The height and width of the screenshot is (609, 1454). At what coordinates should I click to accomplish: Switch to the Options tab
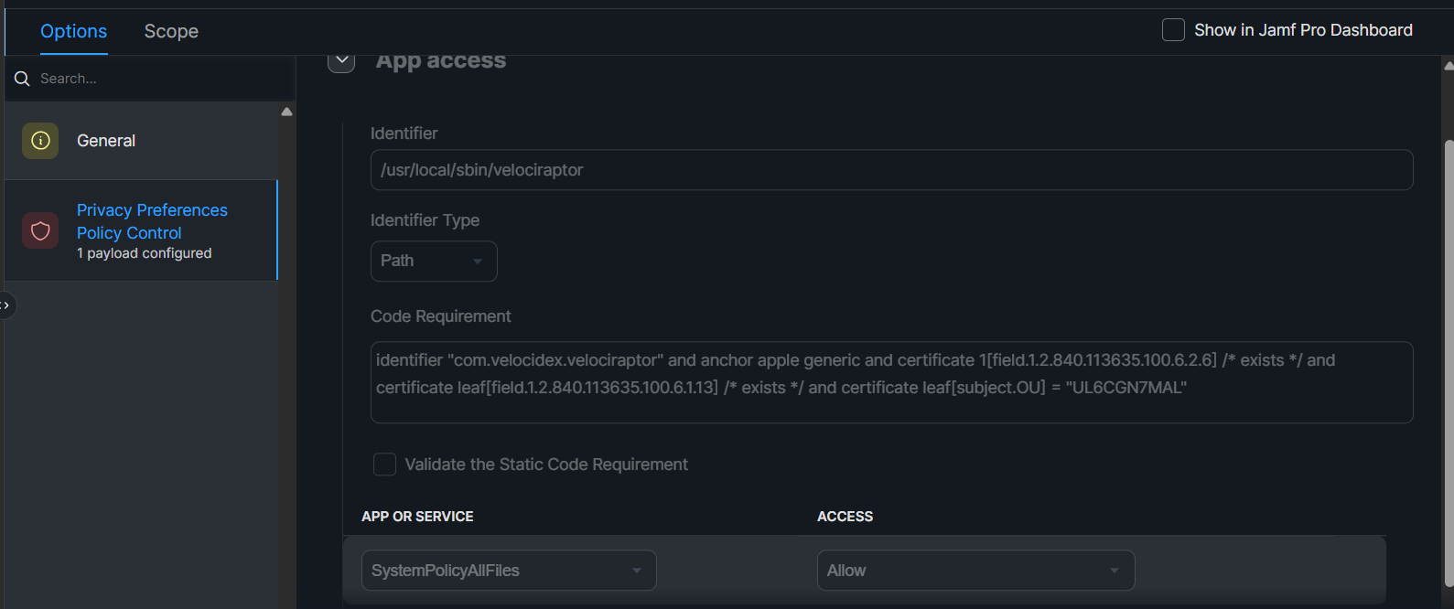(73, 31)
